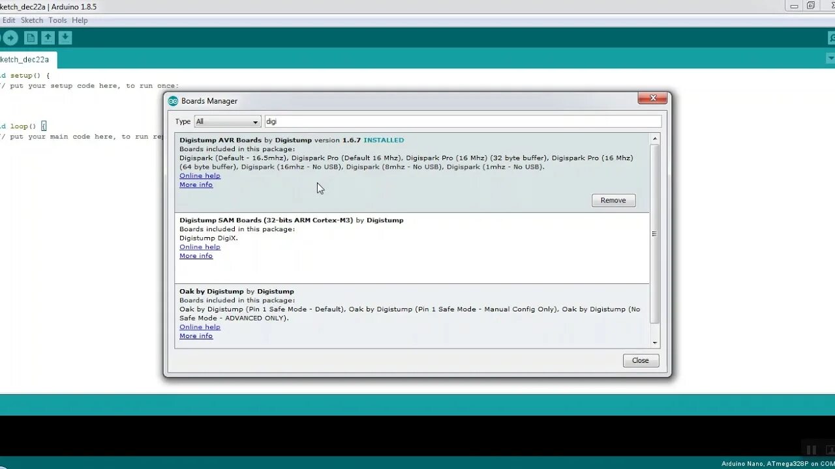The image size is (835, 469).
Task: Open More info for Digistump SAM Boards
Action: (196, 256)
